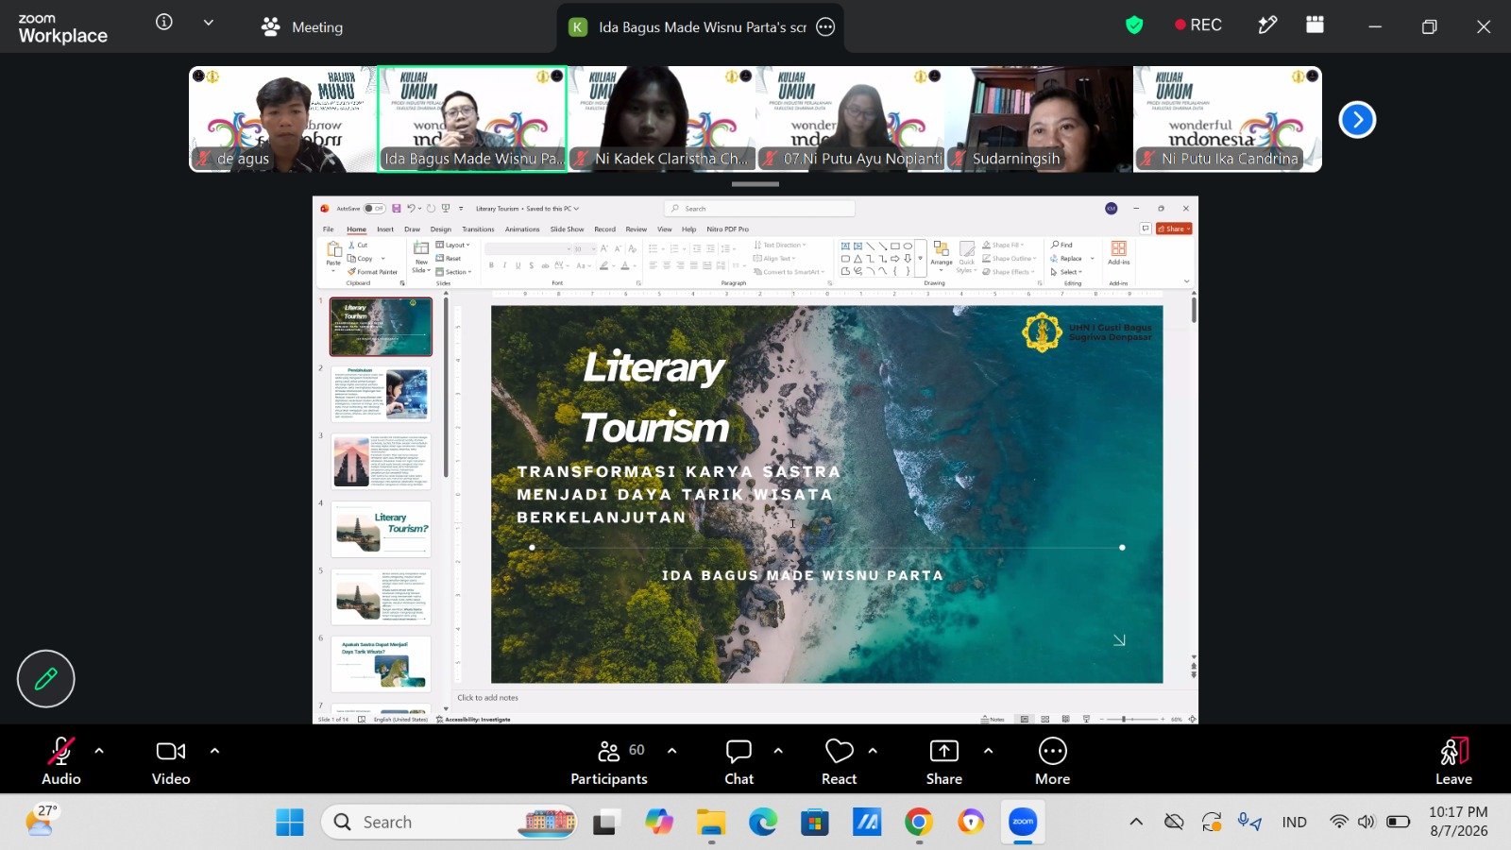Image resolution: width=1511 pixels, height=850 pixels.
Task: Select de agus video thumbnail
Action: coord(283,119)
